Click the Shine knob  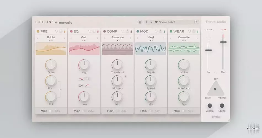[222, 105]
